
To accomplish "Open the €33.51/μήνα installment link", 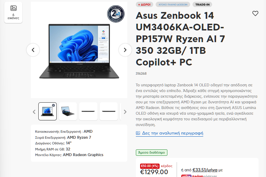I will [x=205, y=170].
